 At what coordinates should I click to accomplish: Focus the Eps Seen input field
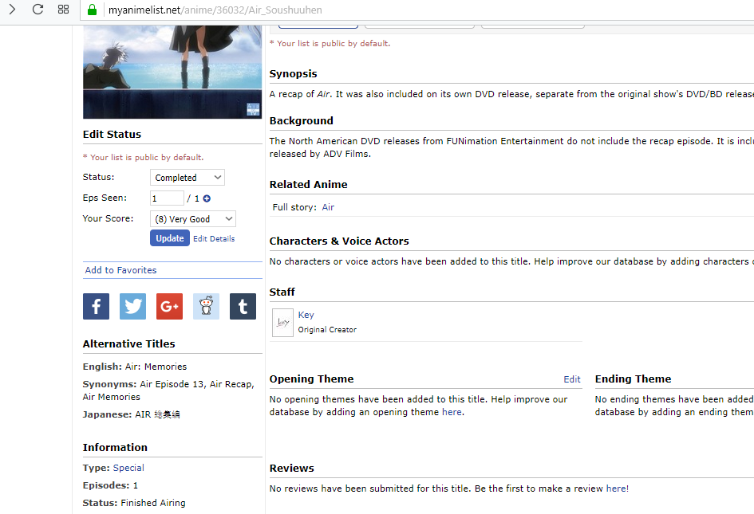coord(167,198)
